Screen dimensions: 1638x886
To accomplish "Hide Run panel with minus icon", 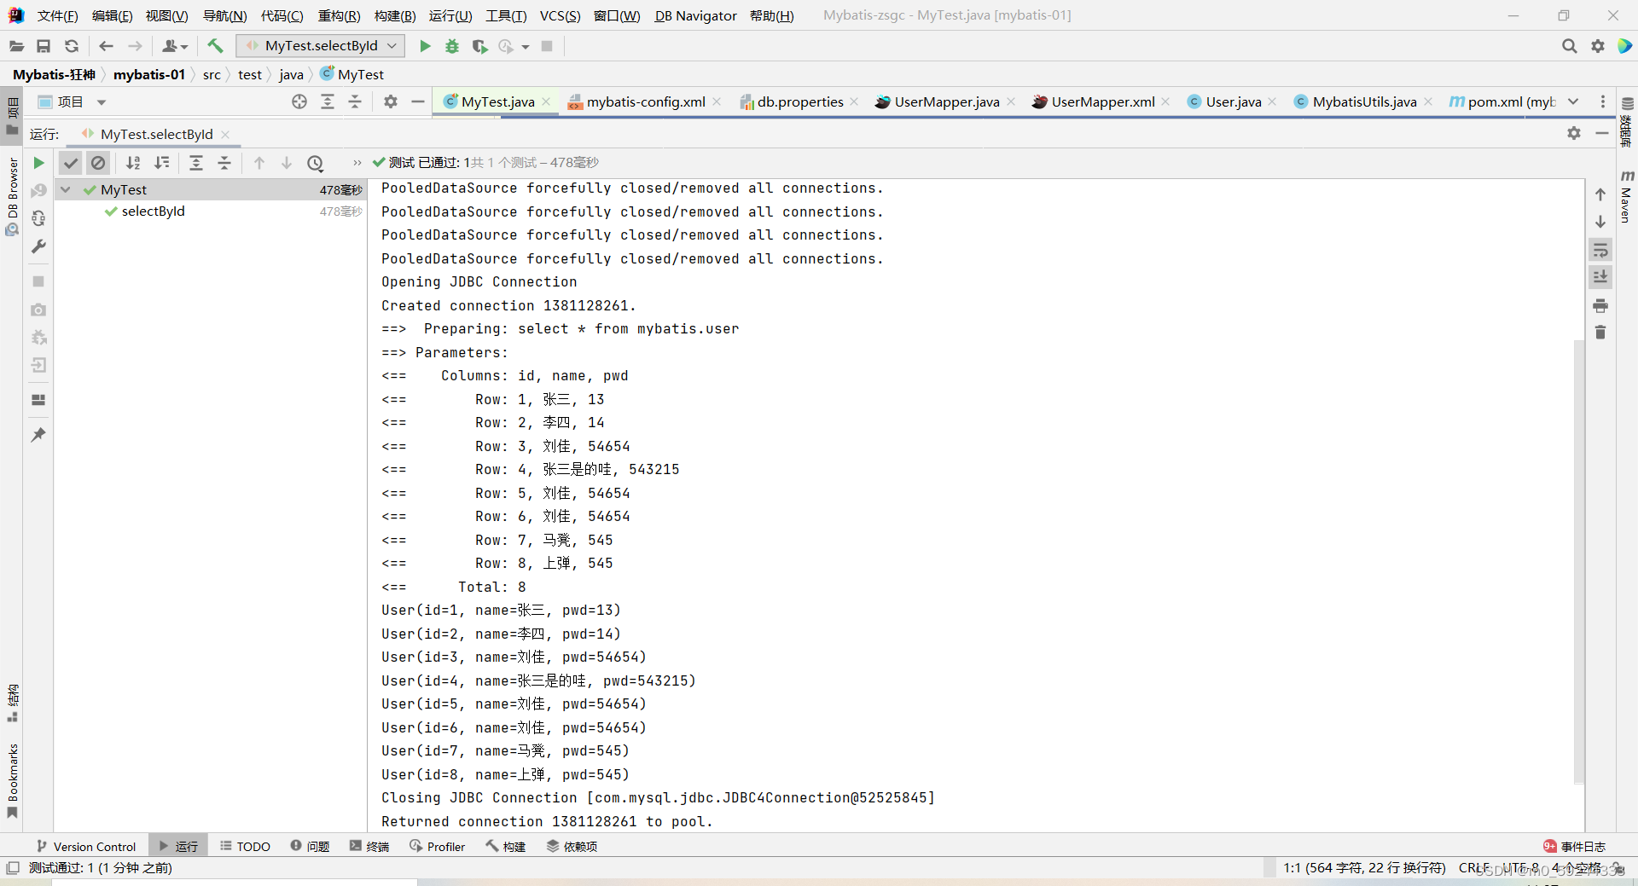I will pos(1602,133).
